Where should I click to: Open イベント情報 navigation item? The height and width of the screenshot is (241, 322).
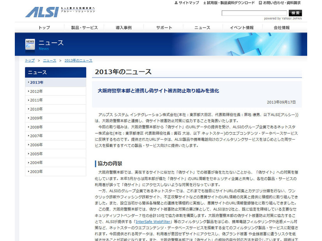(241, 28)
